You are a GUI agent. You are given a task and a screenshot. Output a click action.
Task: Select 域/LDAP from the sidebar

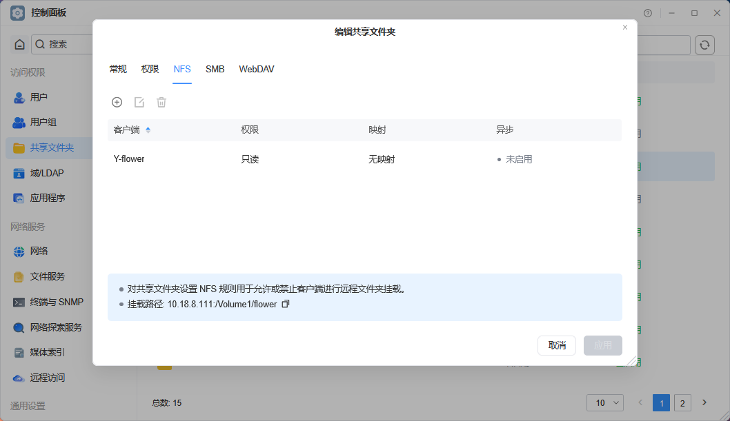point(43,172)
